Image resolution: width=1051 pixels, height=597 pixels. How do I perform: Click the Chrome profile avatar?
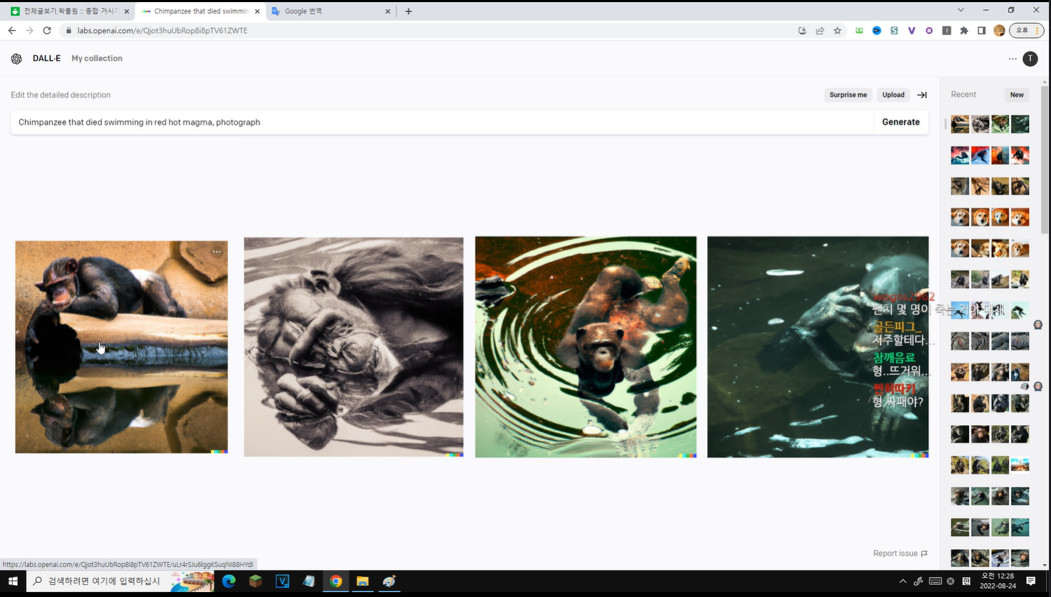click(x=999, y=31)
